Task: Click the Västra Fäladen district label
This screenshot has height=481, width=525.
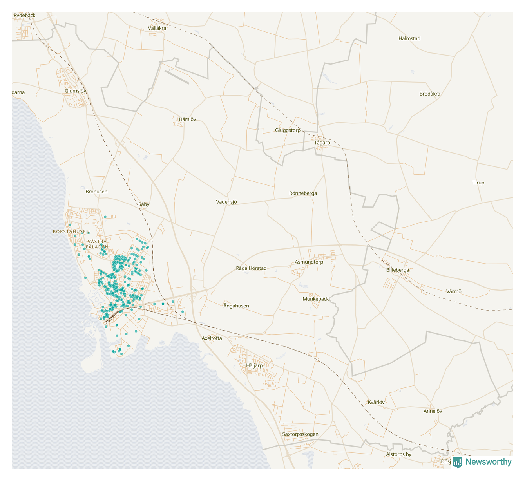Action: [97, 244]
